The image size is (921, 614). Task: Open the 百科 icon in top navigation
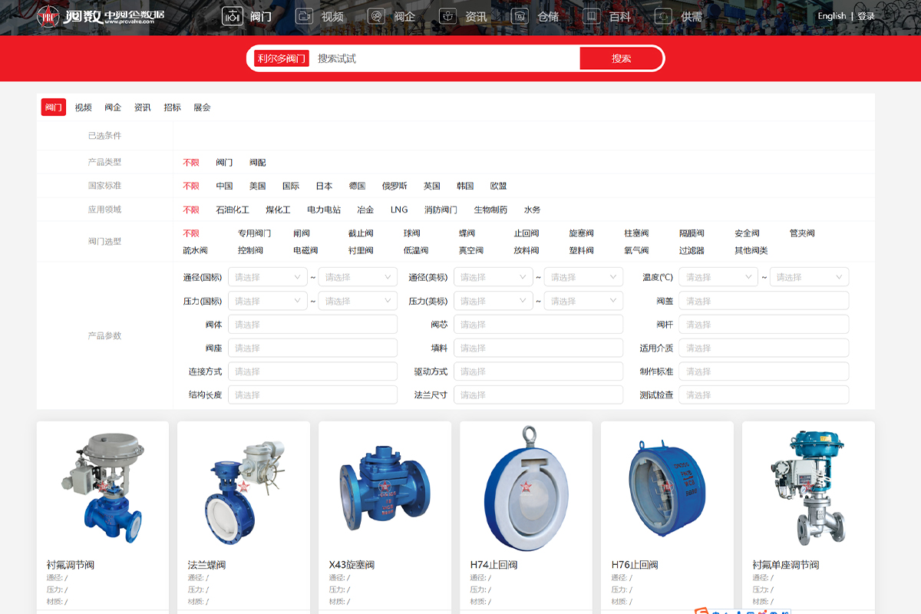591,16
